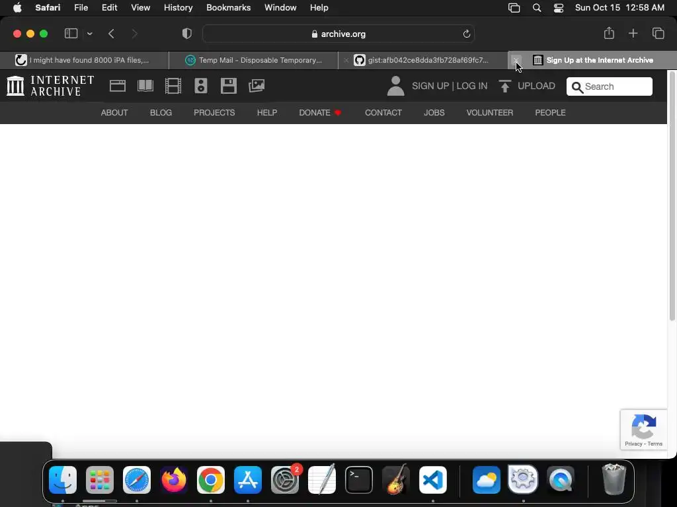Open the Texts book icon
Screen dimensions: 677x507
click(145, 86)
